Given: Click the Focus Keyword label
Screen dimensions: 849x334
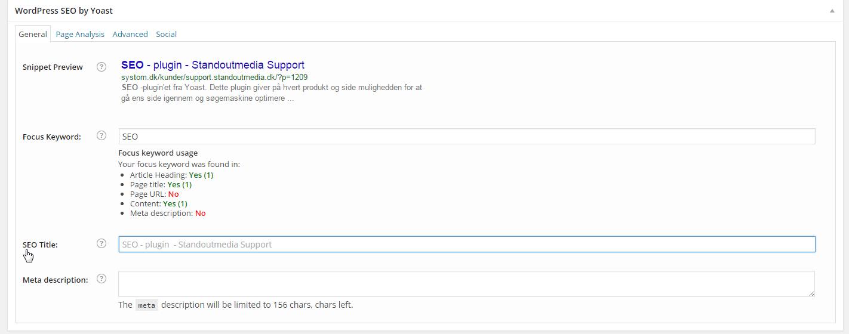Looking at the screenshot, I should pyautogui.click(x=52, y=137).
